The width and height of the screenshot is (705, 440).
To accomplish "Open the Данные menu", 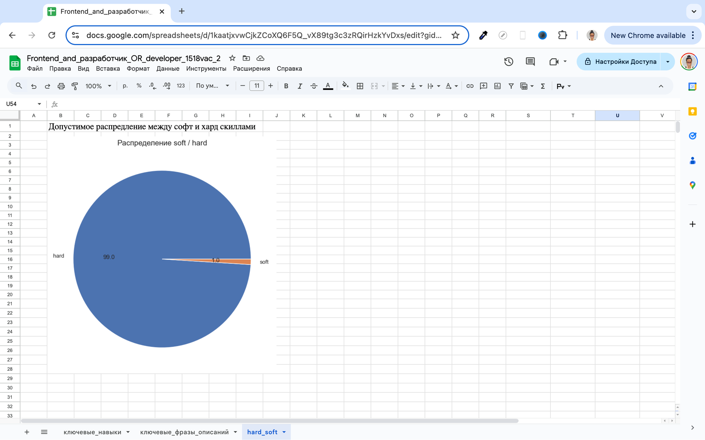I will pos(168,69).
